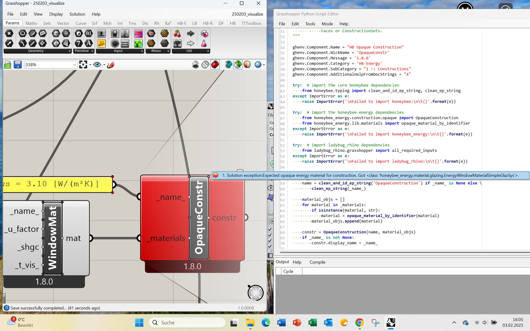The width and height of the screenshot is (530, 331).
Task: Open a file with the green folder icon
Action: pos(7,64)
